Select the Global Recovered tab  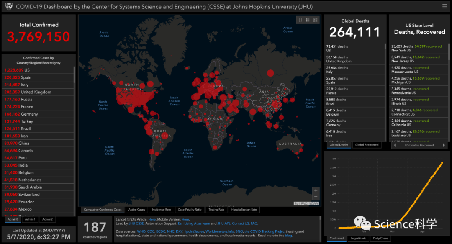[367, 145]
